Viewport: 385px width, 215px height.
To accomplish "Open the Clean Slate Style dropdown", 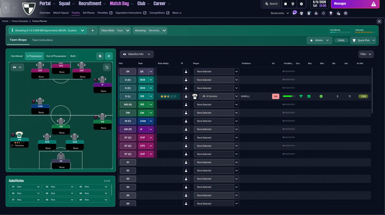I will (x=115, y=30).
